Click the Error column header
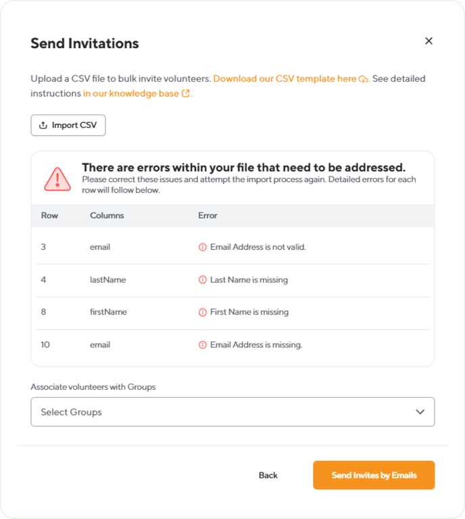465x519 pixels. [207, 215]
